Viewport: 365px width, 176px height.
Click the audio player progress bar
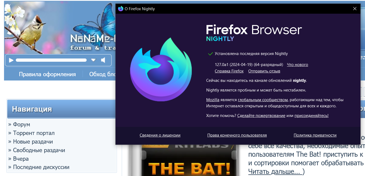click(51, 60)
